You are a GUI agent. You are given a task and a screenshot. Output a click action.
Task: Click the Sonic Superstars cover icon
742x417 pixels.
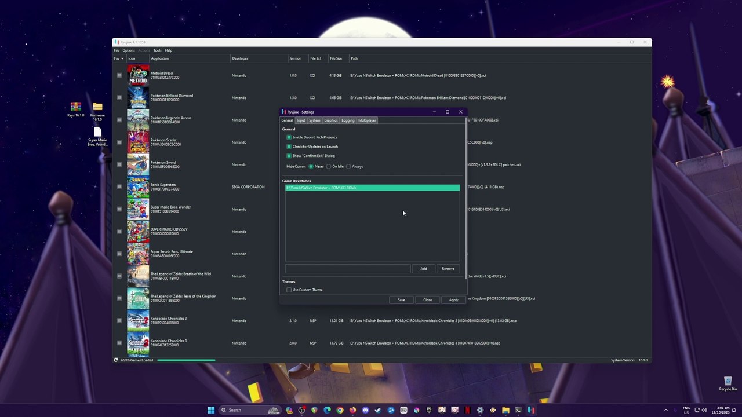(138, 187)
